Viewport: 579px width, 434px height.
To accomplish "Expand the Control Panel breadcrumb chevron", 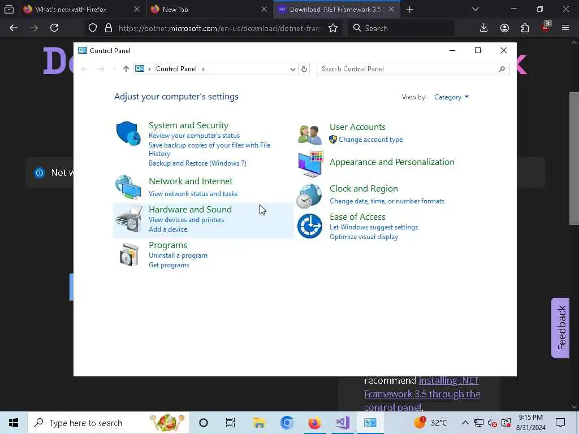I will click(x=203, y=69).
